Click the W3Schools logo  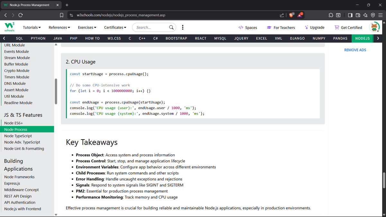9,27
